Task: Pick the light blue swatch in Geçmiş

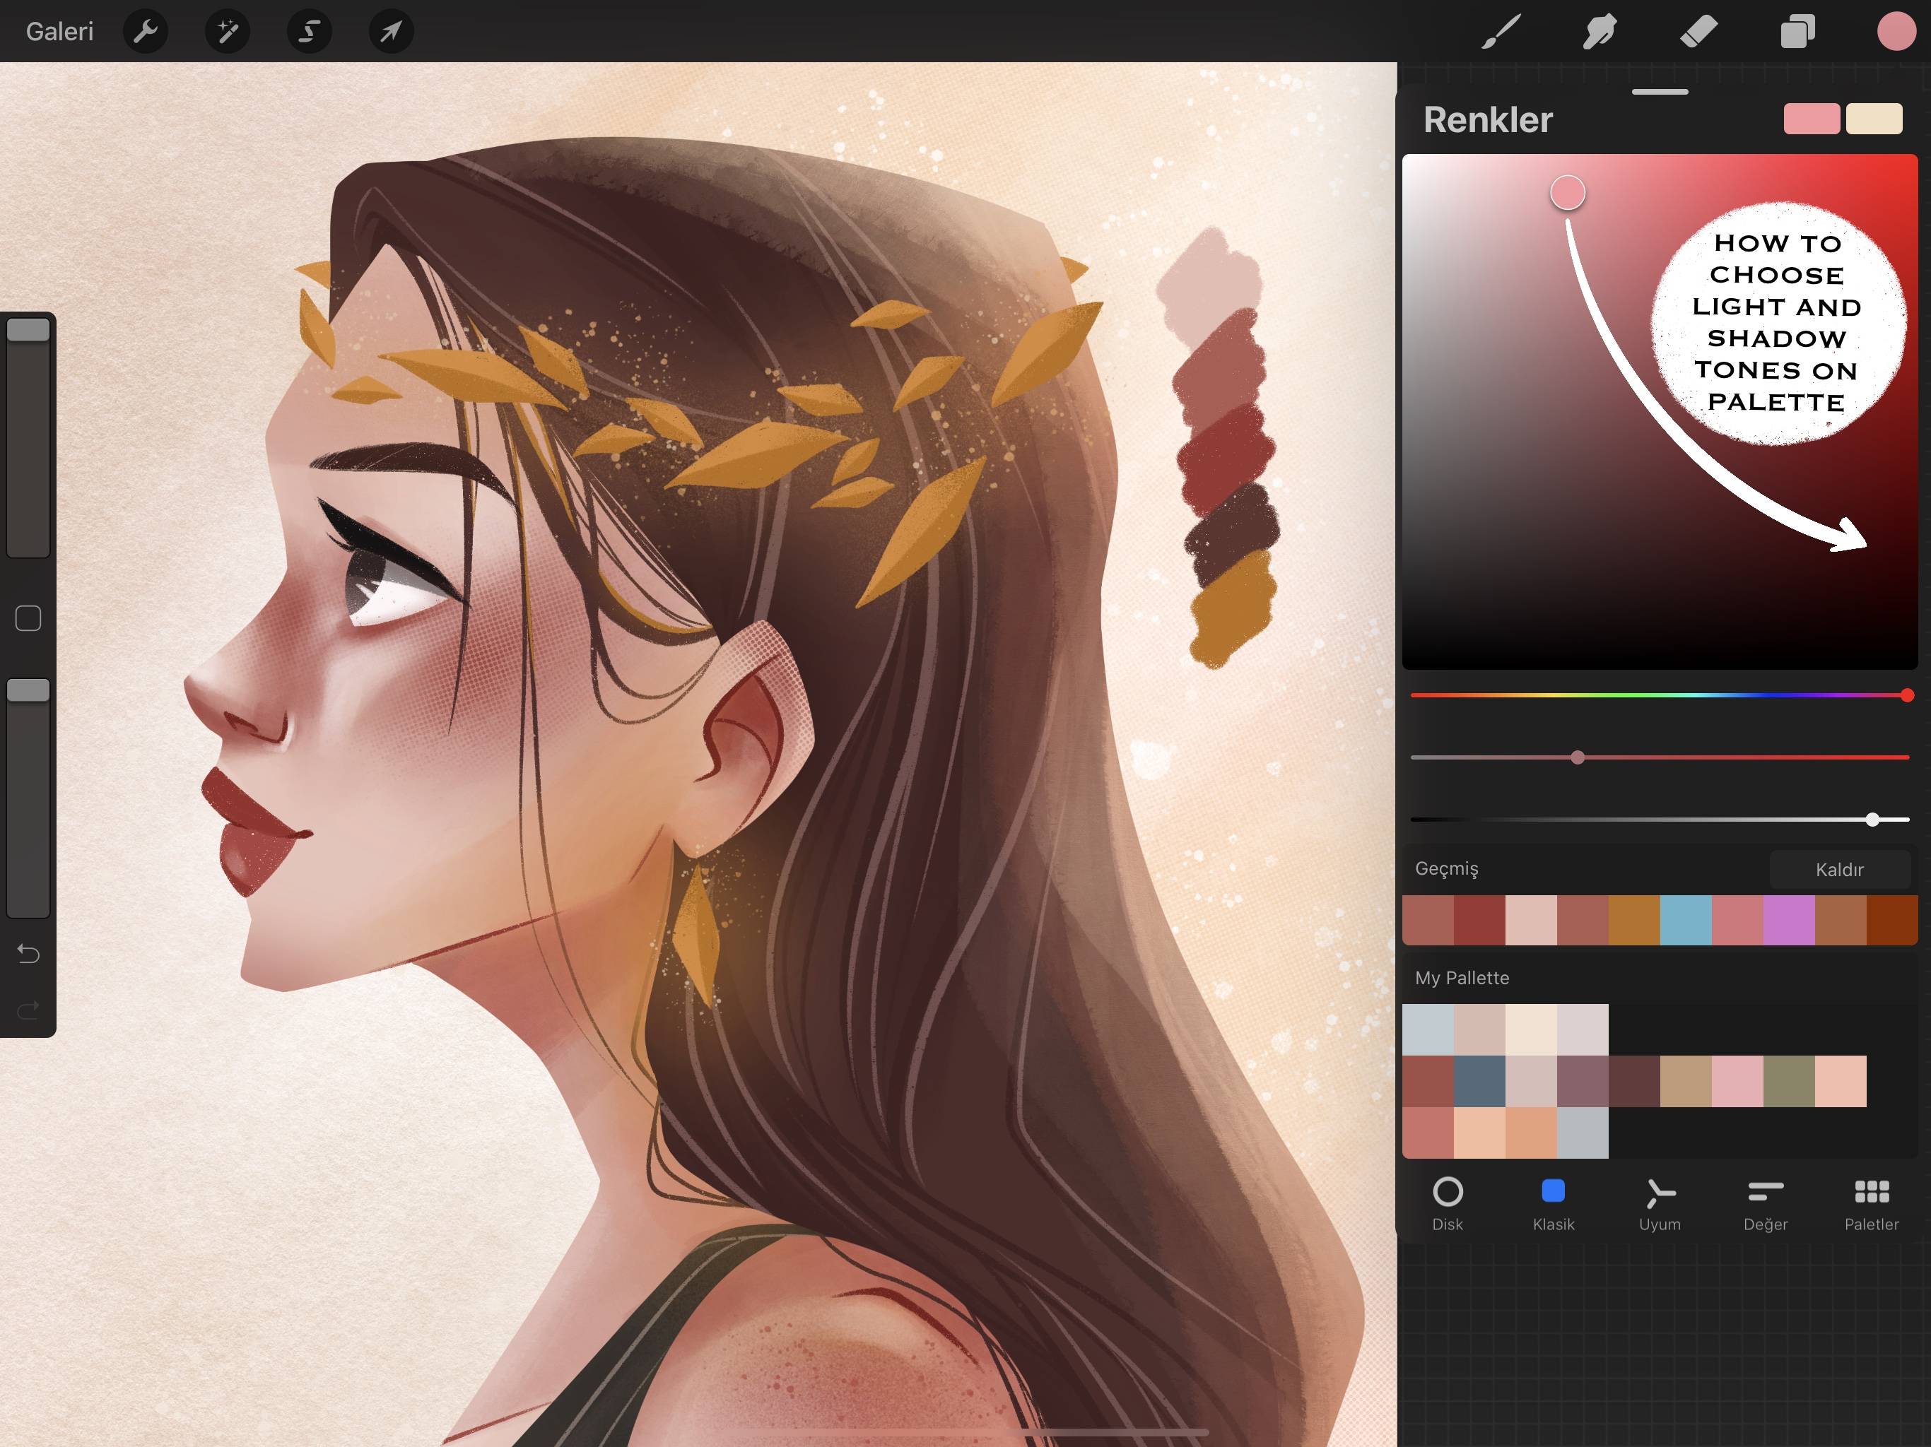Action: [1686, 920]
